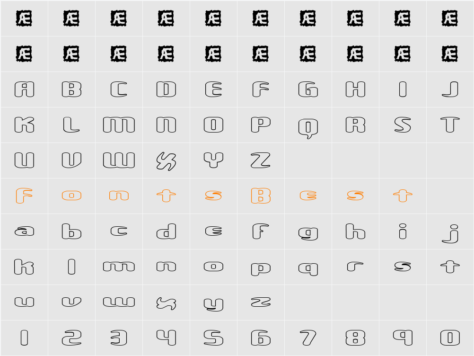Select the orange uppercase B glyph

click(261, 196)
